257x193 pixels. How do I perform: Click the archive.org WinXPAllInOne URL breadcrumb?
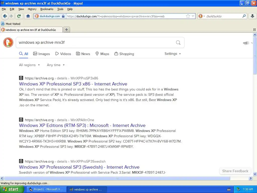59,120
